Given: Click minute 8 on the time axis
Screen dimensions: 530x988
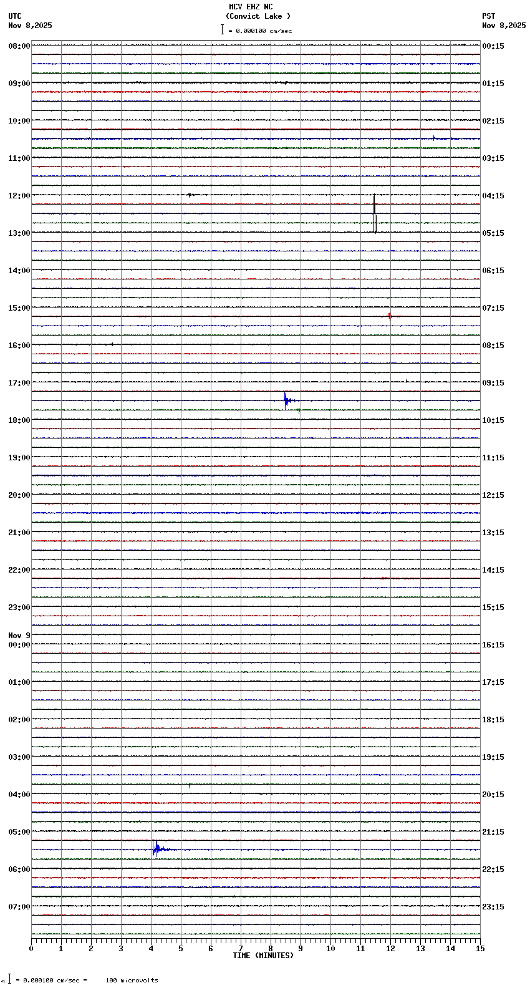Looking at the screenshot, I should 271,949.
